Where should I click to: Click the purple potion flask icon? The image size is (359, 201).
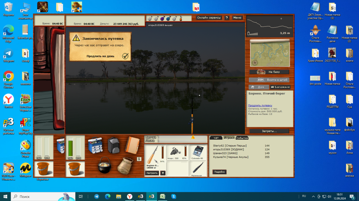click(x=162, y=18)
